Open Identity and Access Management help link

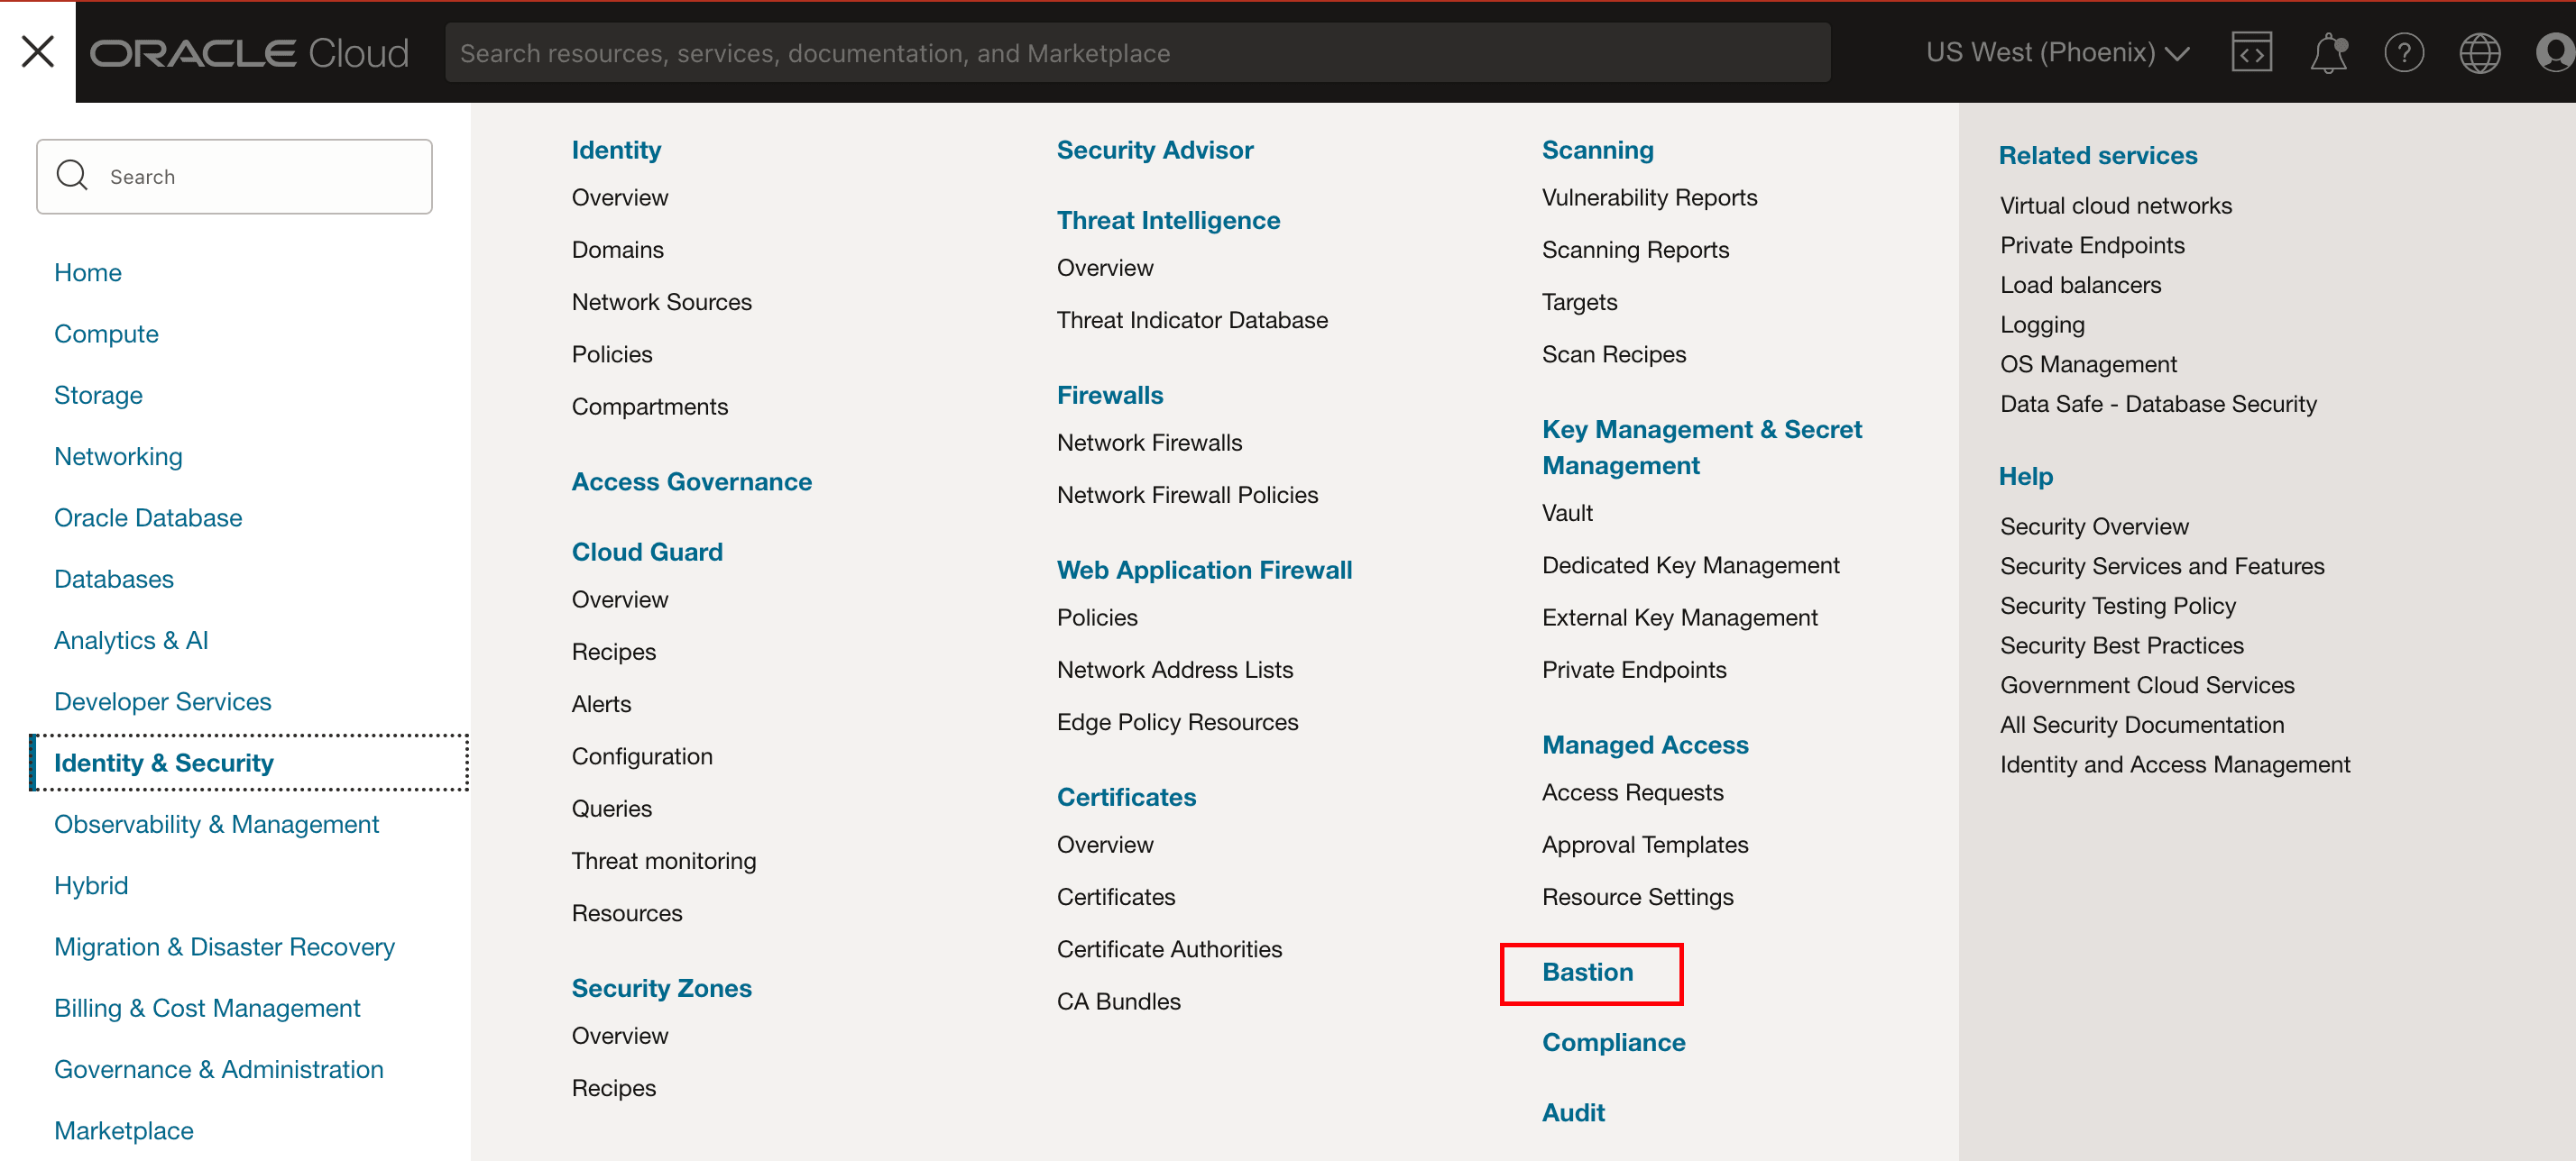click(x=2175, y=764)
